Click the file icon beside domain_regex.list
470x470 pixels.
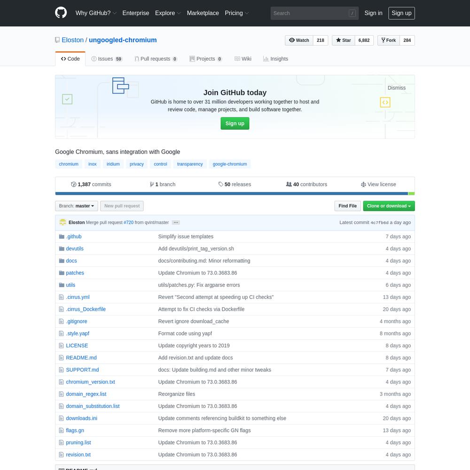point(61,394)
